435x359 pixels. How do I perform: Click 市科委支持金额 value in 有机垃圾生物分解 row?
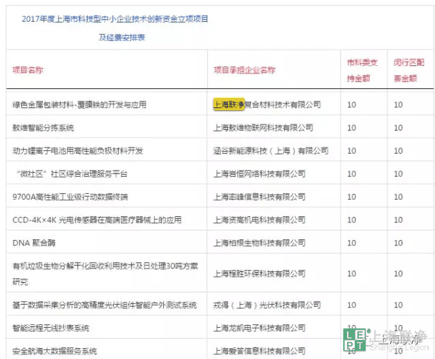[x=351, y=273]
